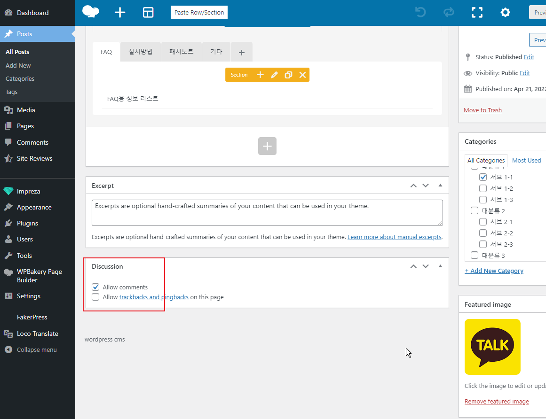The width and height of the screenshot is (546, 419).
Task: Check the 대분류 2 category
Action: (475, 211)
